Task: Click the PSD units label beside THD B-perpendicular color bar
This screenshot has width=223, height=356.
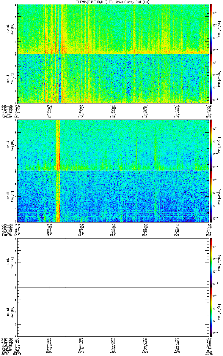Action: coord(219,145)
